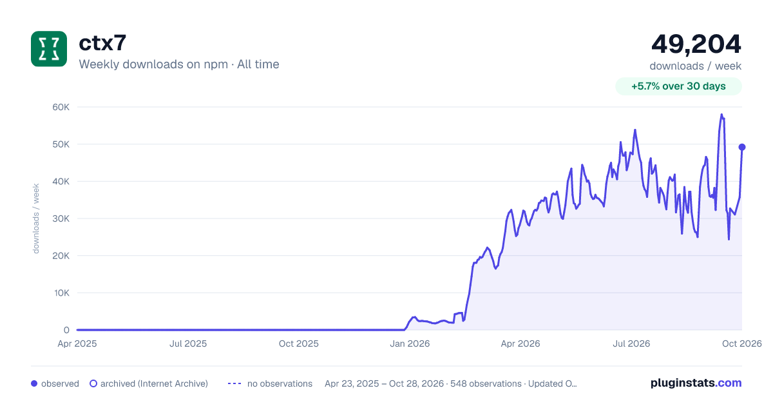Screen dimensions: 773x406
Task: Click the latest data point marker on chart
Action: click(742, 147)
